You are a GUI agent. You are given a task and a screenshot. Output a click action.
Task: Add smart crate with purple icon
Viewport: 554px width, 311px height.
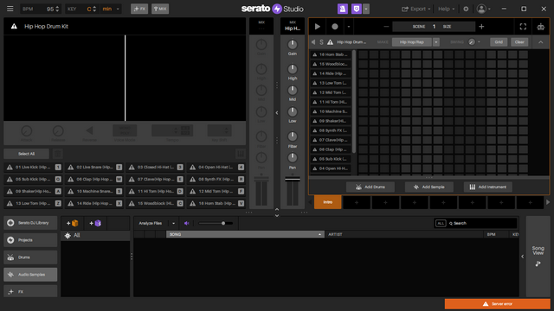(x=95, y=223)
